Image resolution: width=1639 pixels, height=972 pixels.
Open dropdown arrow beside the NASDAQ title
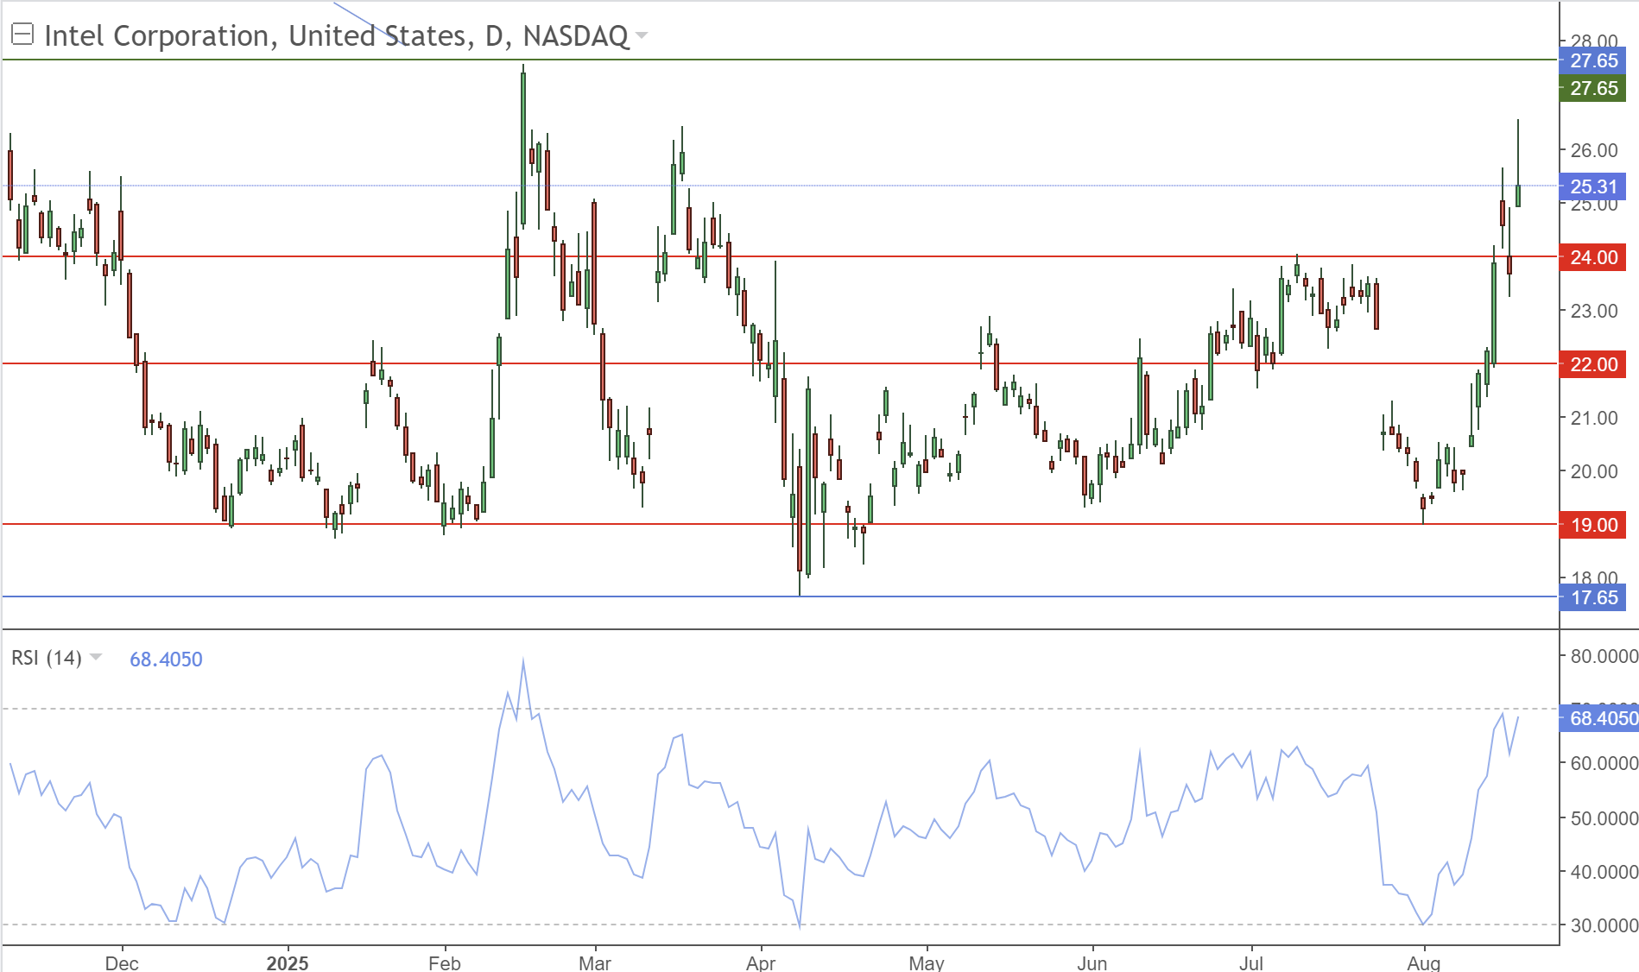642,35
